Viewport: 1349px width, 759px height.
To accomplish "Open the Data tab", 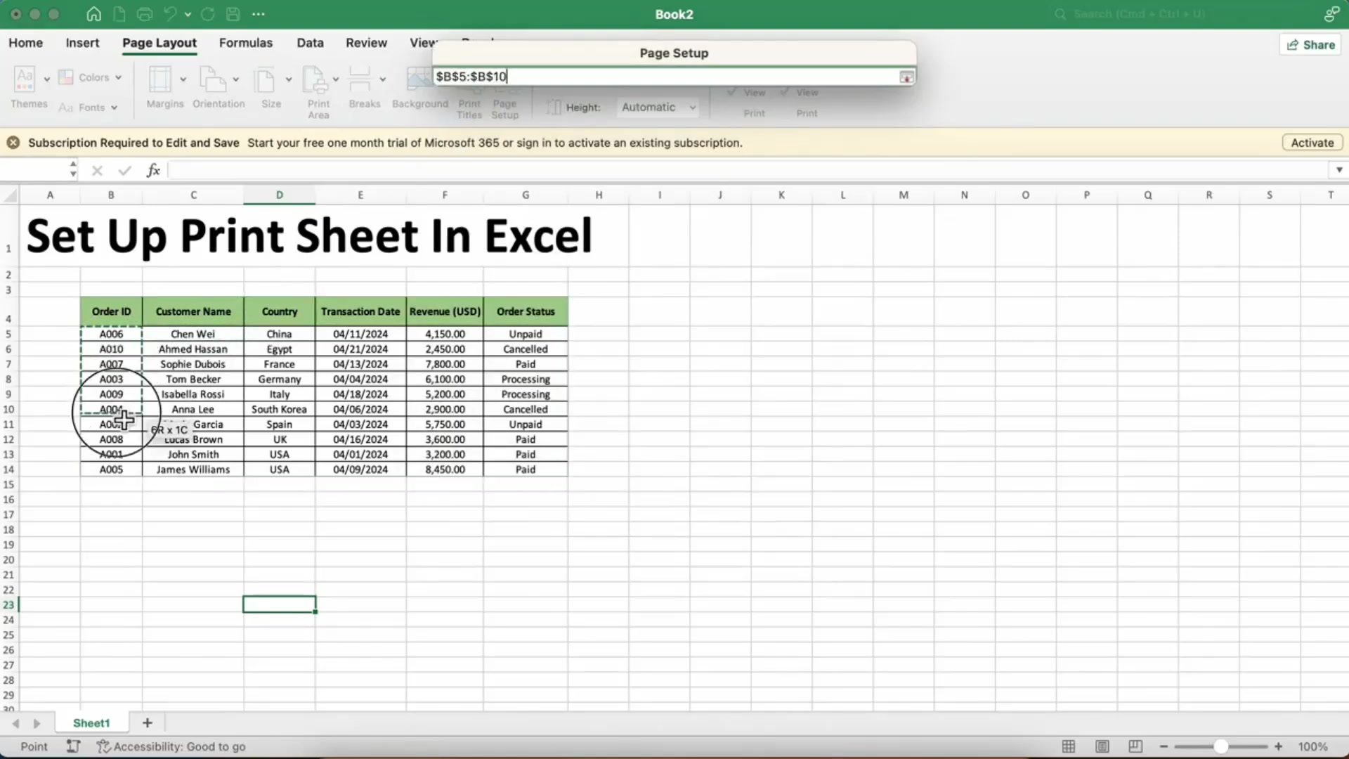I will point(310,43).
